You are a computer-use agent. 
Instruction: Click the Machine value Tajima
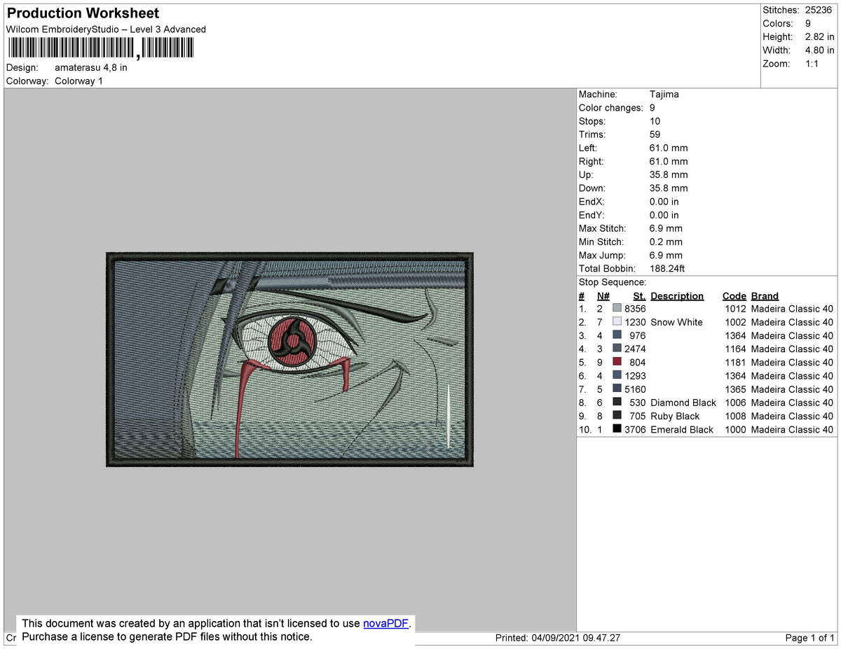tap(664, 95)
